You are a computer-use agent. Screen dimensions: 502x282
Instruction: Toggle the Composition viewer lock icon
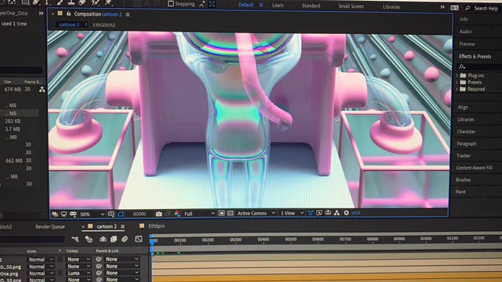69,14
